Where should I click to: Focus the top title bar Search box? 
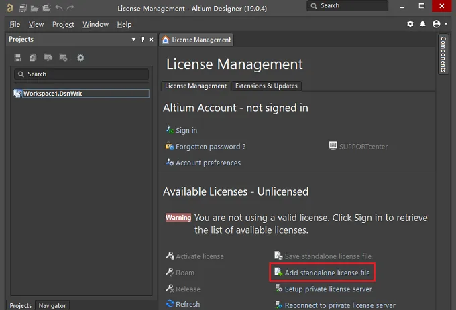(347, 5)
